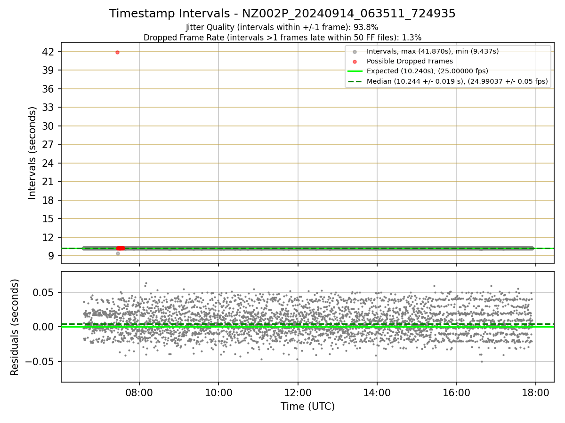Click the 16:00 x-axis tick label
Image resolution: width=565 pixels, height=423 pixels.
click(x=456, y=392)
